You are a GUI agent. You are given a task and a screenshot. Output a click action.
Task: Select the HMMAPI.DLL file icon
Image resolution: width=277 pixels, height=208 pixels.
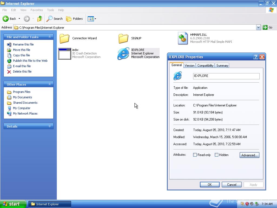click(x=183, y=38)
